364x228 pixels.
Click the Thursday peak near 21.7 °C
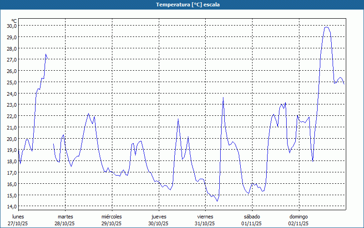178,119
